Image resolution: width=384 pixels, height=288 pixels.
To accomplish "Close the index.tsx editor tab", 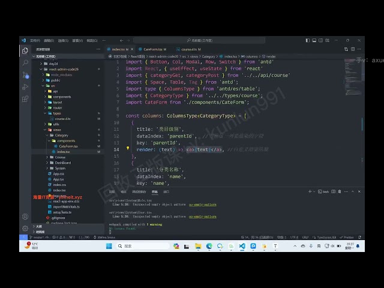I will [x=132, y=49].
